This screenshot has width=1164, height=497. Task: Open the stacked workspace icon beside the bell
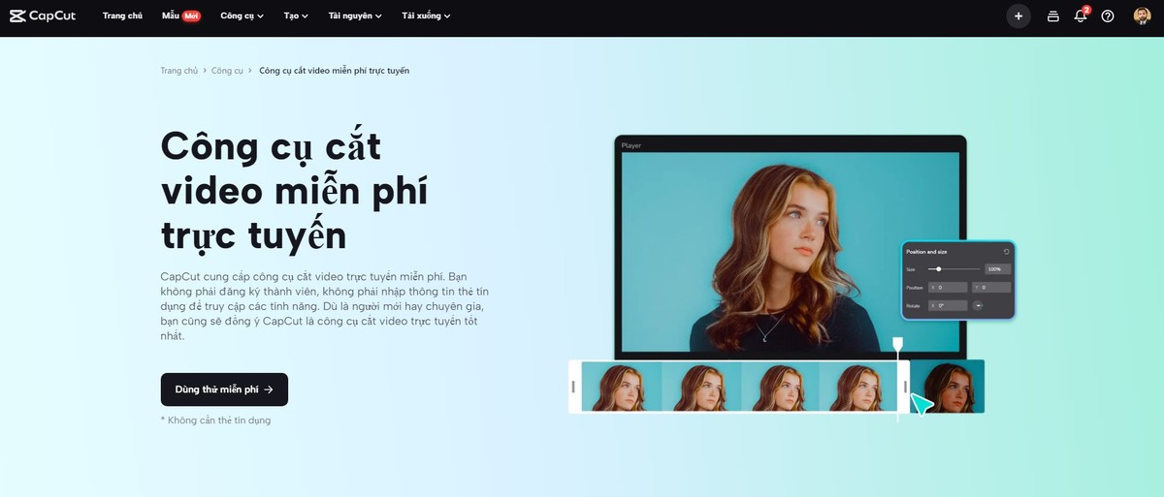pos(1053,16)
